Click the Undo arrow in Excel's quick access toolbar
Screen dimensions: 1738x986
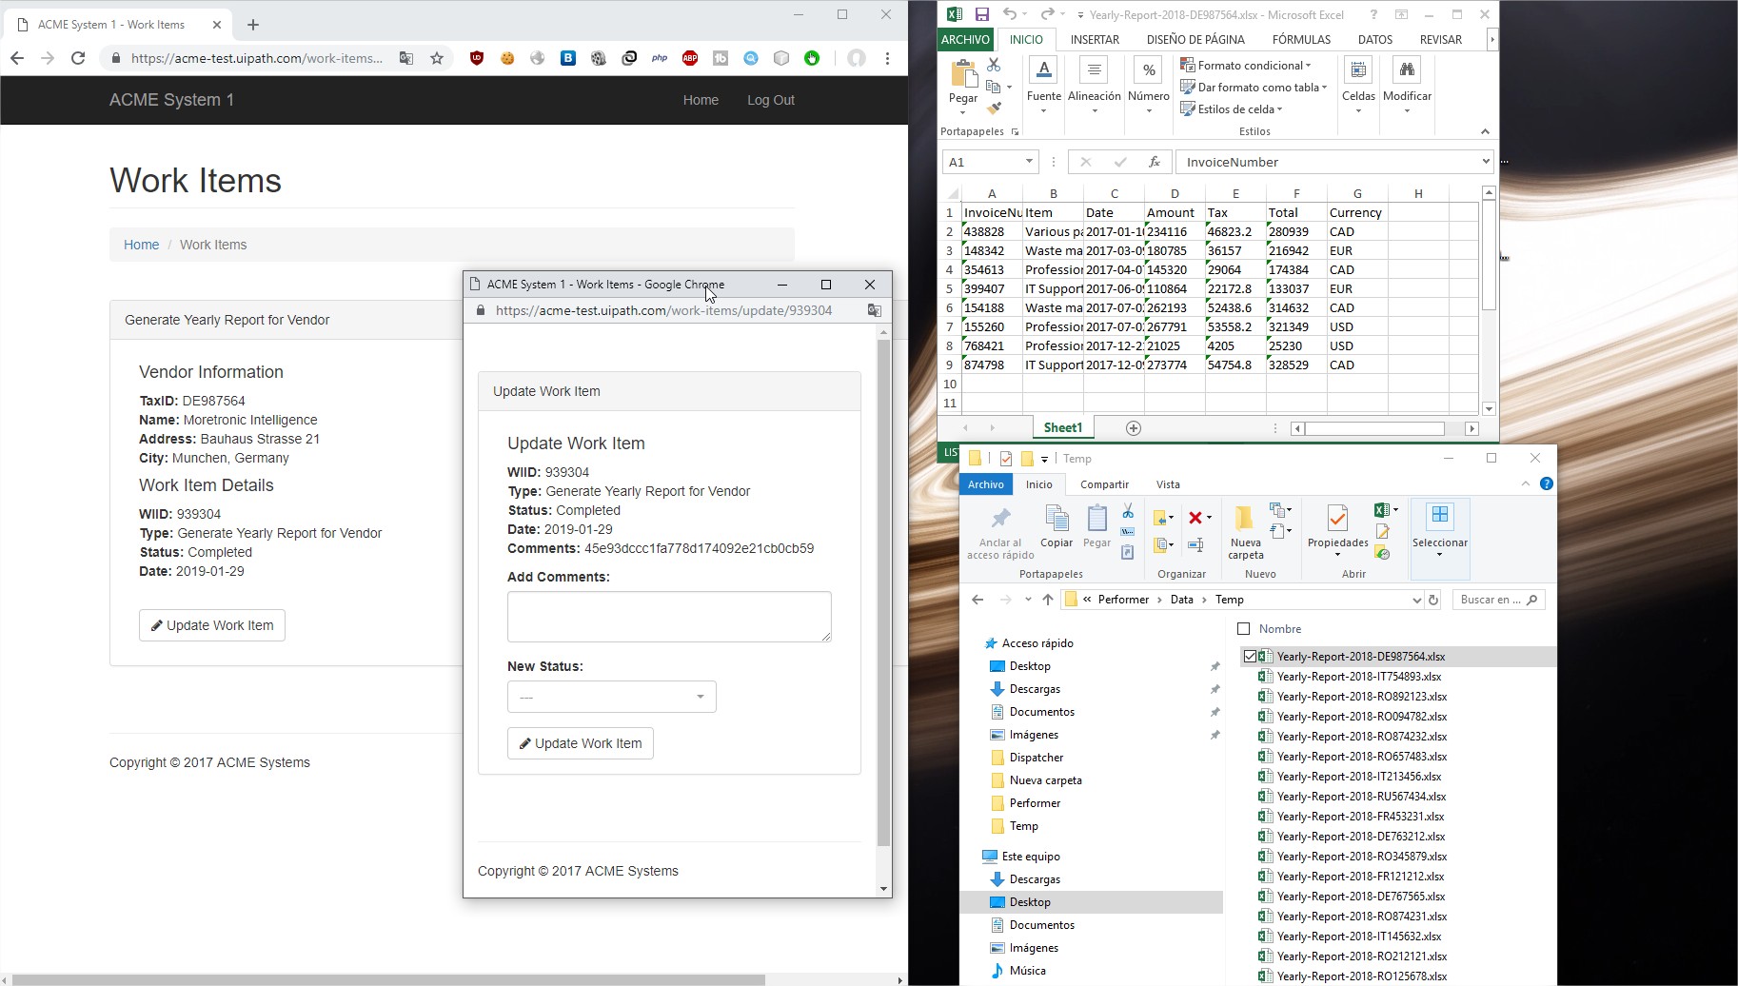click(x=1009, y=14)
